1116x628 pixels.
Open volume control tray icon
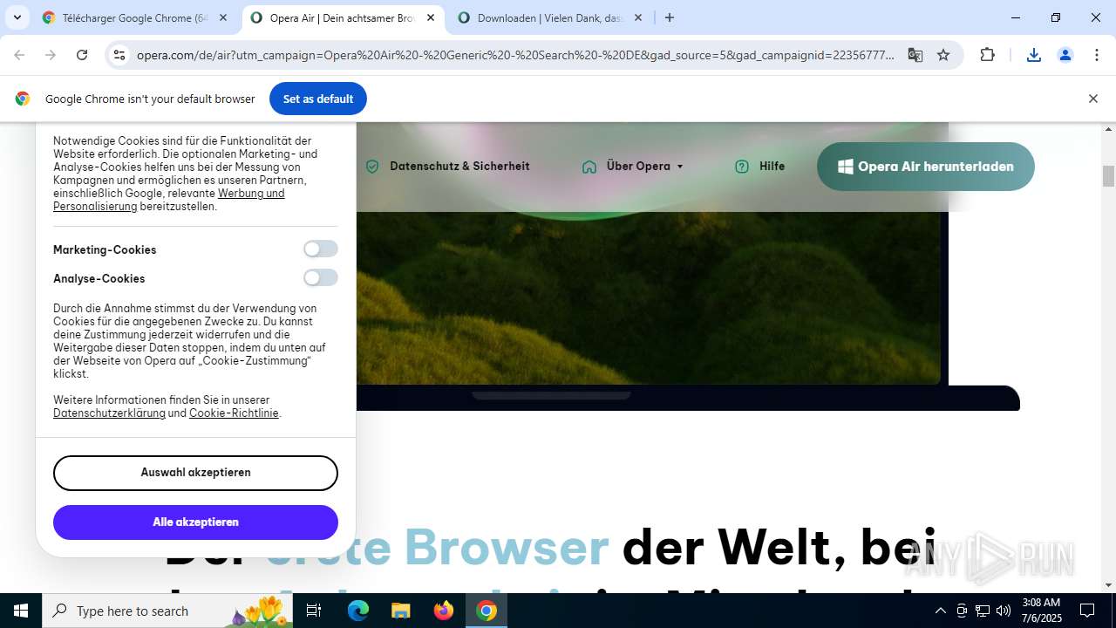click(1004, 611)
